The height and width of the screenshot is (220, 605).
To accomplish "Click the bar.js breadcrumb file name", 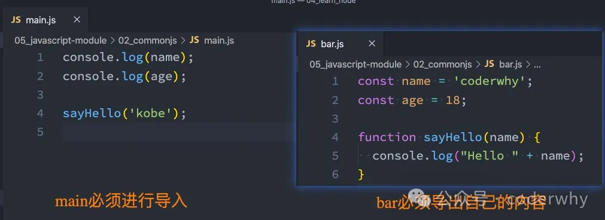I will (510, 65).
